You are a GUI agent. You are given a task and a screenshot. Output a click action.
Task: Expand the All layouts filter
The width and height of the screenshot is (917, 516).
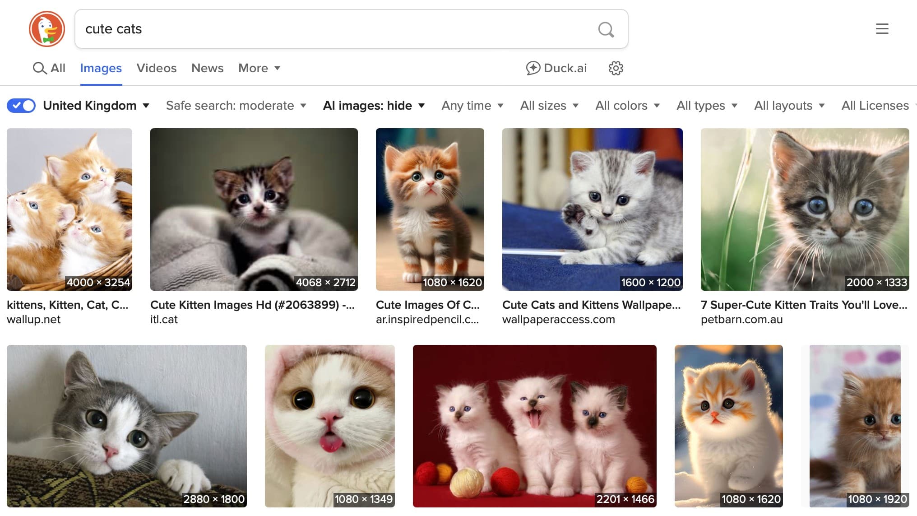tap(789, 106)
